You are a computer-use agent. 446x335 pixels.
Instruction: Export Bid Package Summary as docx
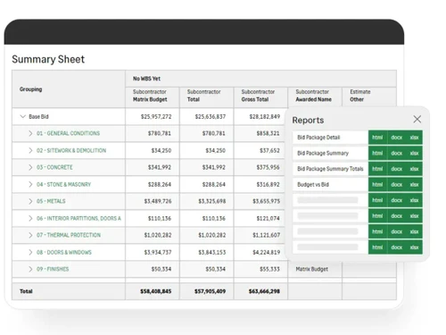point(396,153)
